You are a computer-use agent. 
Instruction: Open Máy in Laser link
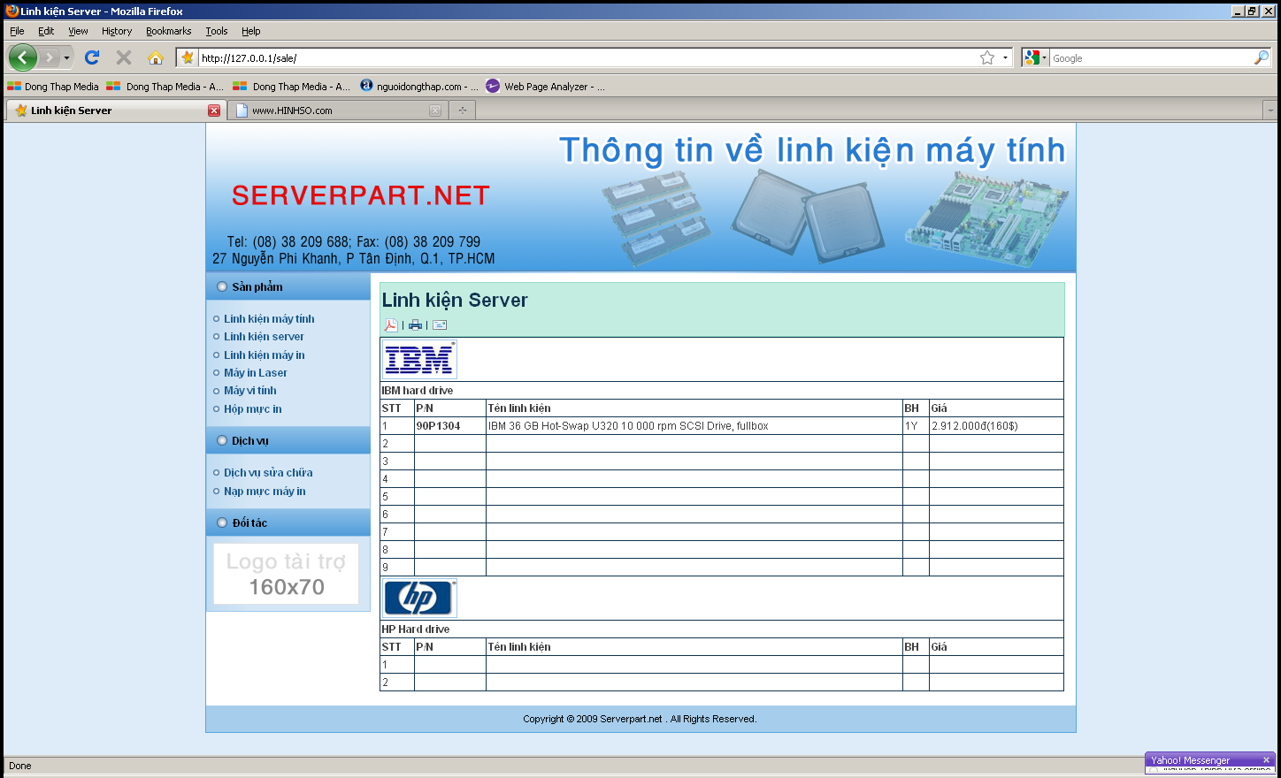[x=256, y=373]
